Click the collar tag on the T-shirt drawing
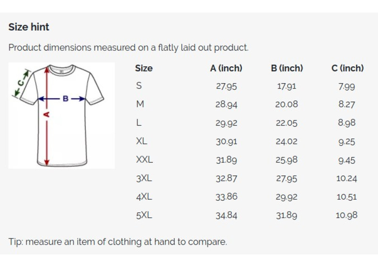 click(x=61, y=70)
